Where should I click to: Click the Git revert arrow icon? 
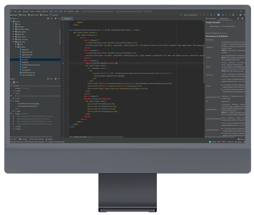pos(237,15)
